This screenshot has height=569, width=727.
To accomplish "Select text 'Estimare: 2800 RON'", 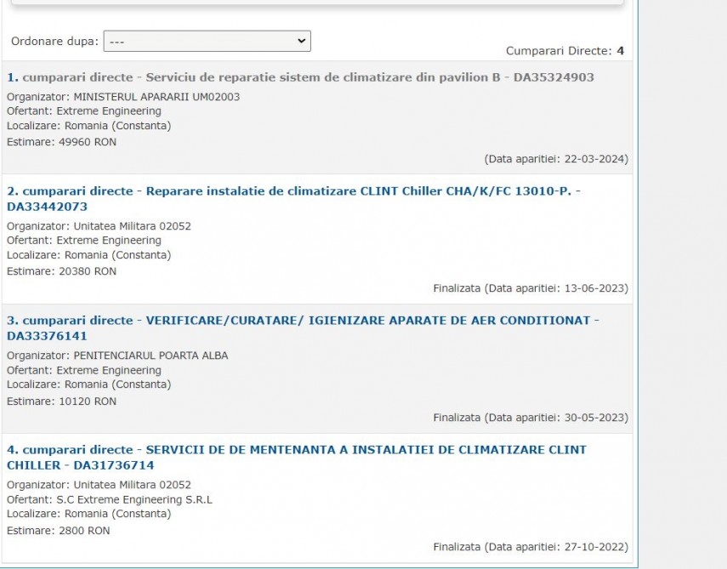I will point(59,531).
